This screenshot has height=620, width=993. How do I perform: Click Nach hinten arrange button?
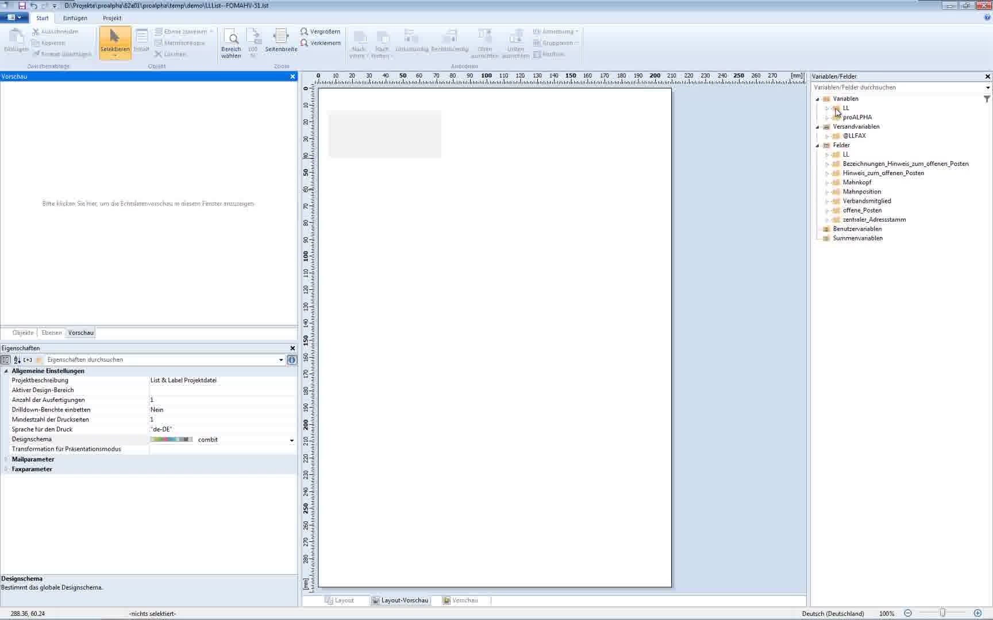(382, 44)
